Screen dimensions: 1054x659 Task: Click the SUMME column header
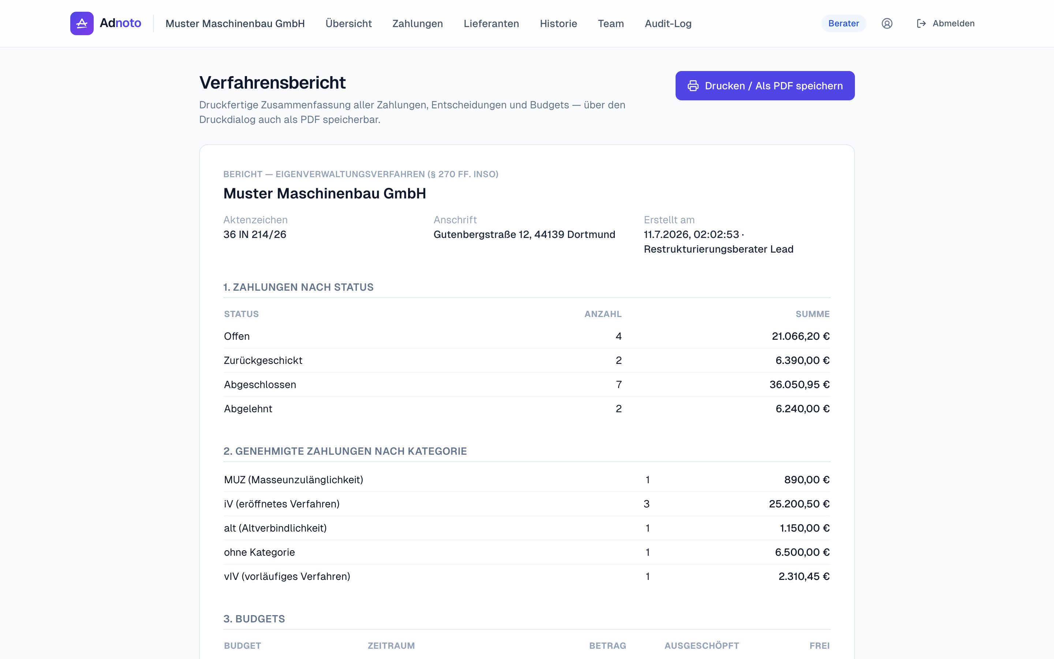pos(812,314)
